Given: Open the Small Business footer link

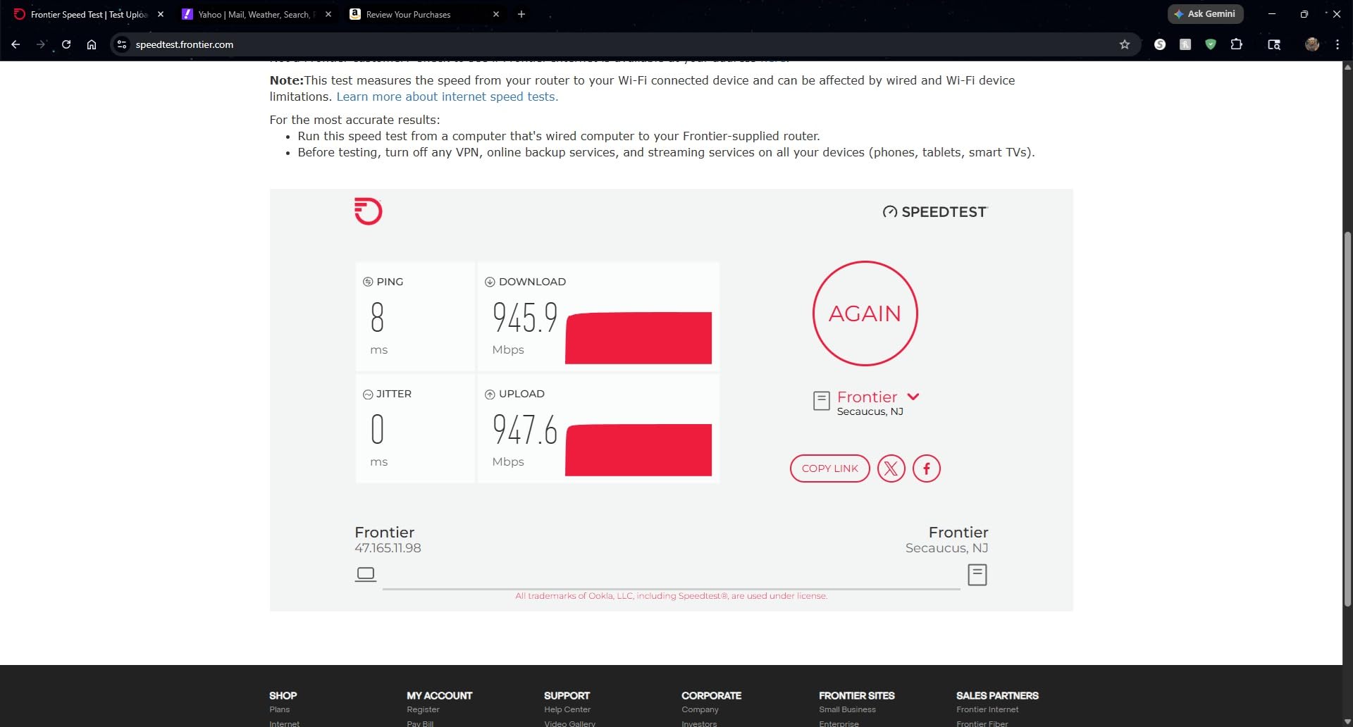Looking at the screenshot, I should tap(847, 709).
